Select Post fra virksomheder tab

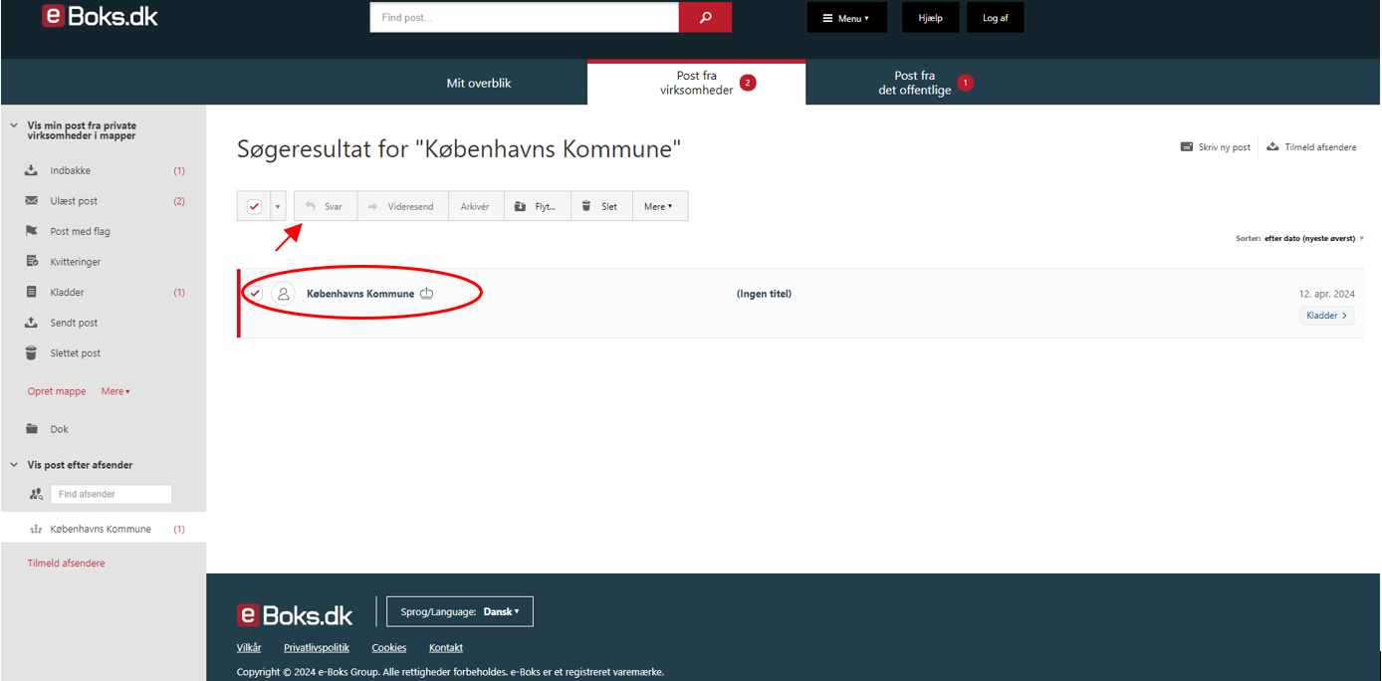[697, 83]
